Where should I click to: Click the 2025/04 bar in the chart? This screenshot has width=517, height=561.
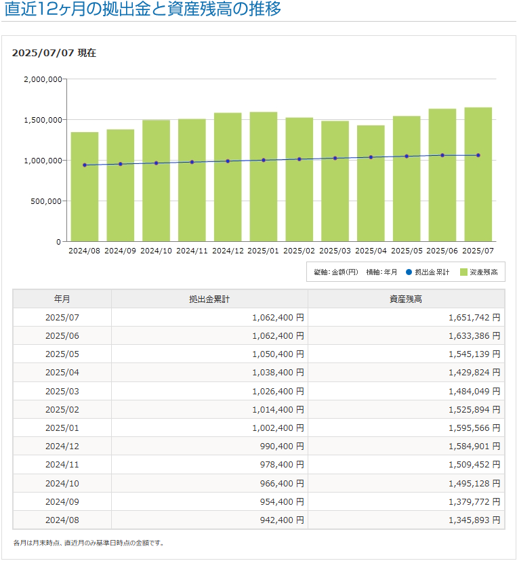pos(371,183)
